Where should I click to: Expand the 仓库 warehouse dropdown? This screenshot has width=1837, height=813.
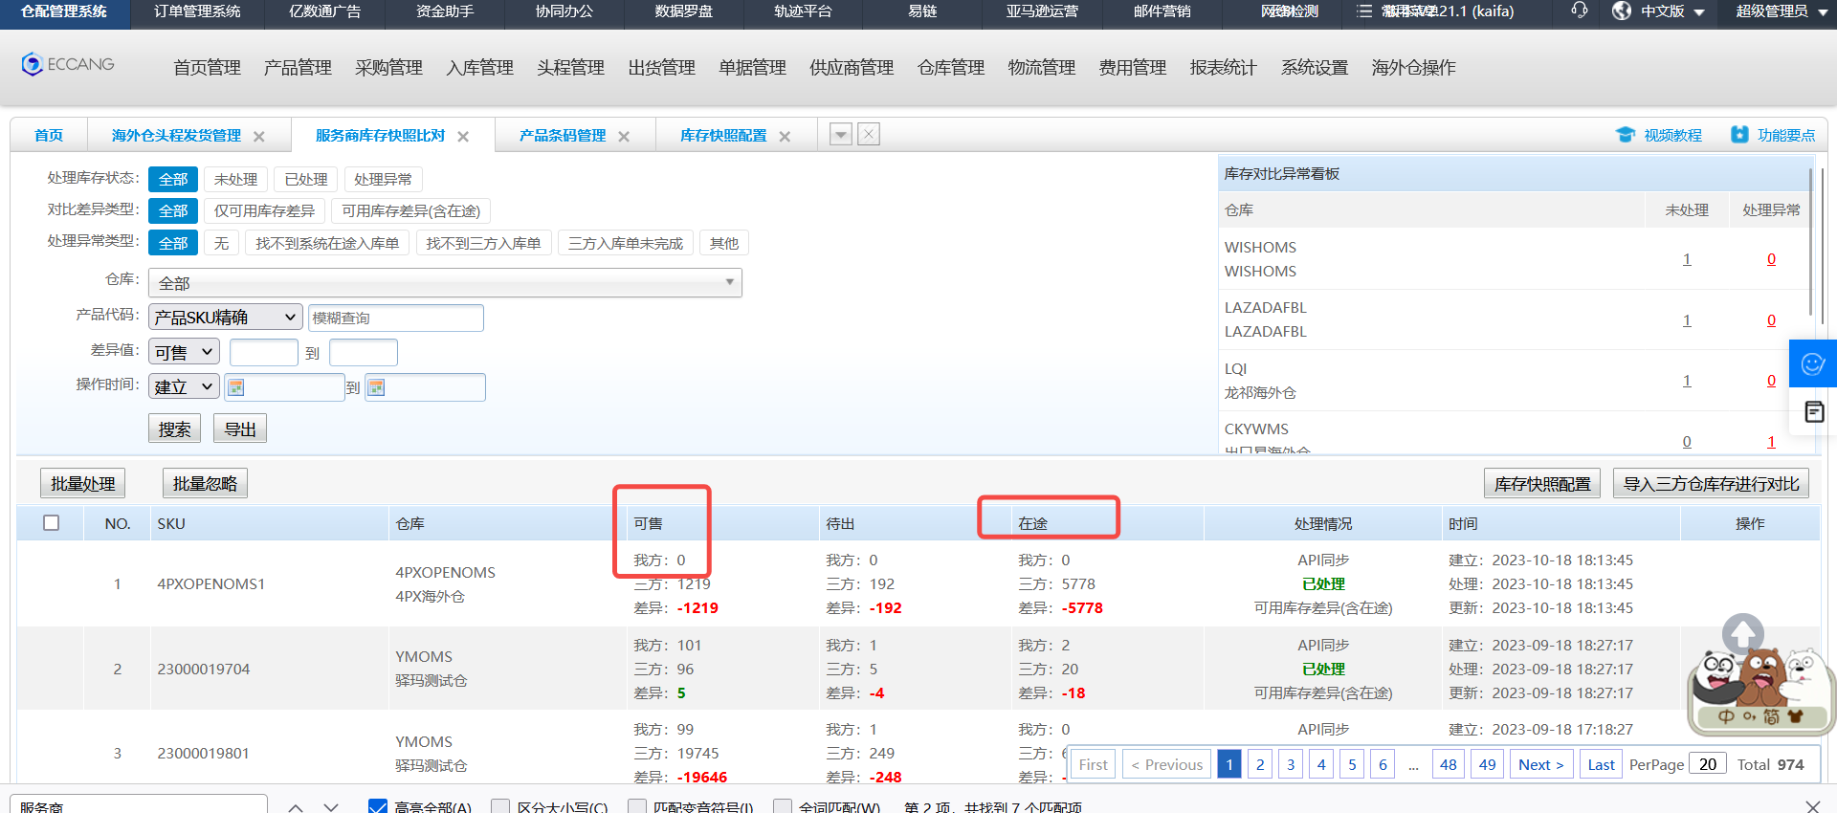pos(445,282)
